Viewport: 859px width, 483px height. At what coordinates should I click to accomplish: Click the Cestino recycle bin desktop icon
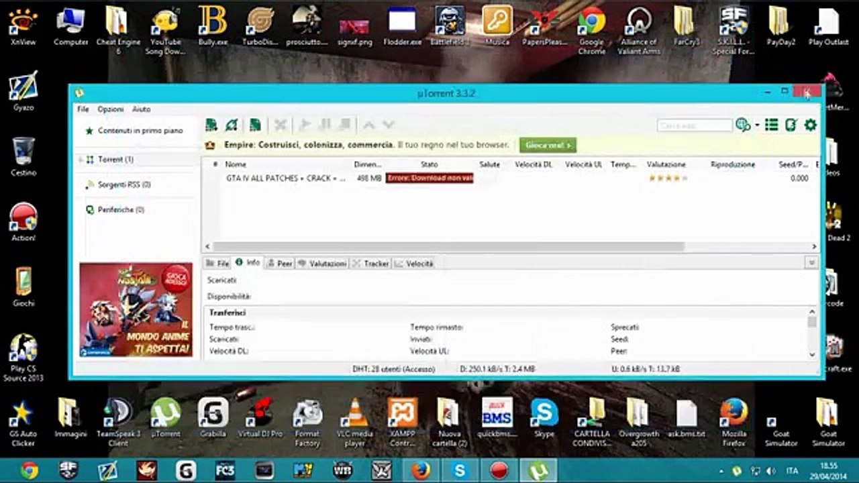click(x=23, y=156)
